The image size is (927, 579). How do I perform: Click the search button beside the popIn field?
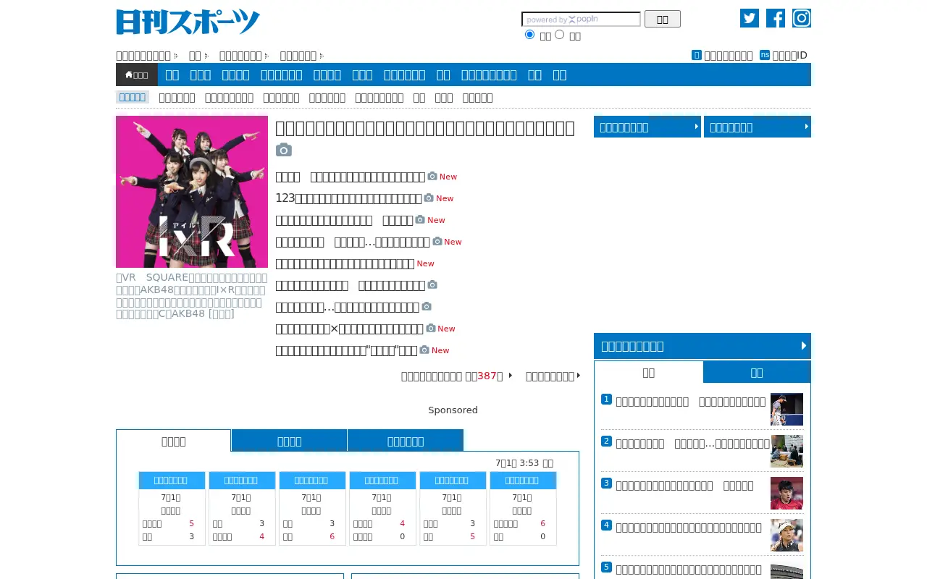pyautogui.click(x=663, y=19)
